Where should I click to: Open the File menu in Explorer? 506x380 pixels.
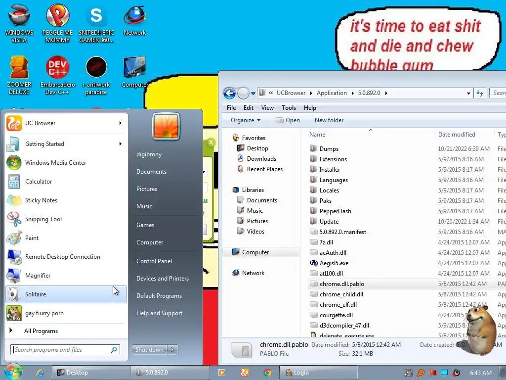(231, 108)
